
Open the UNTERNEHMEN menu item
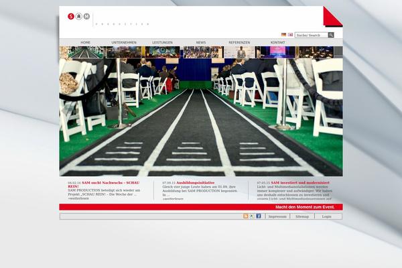pos(124,42)
